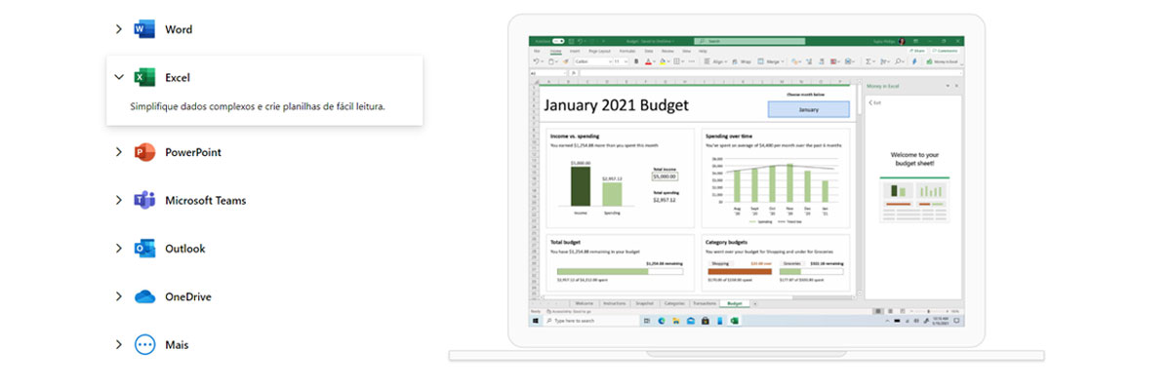Expand the OneDrive section chevron
Screen dimensions: 1171x390
coord(118,296)
